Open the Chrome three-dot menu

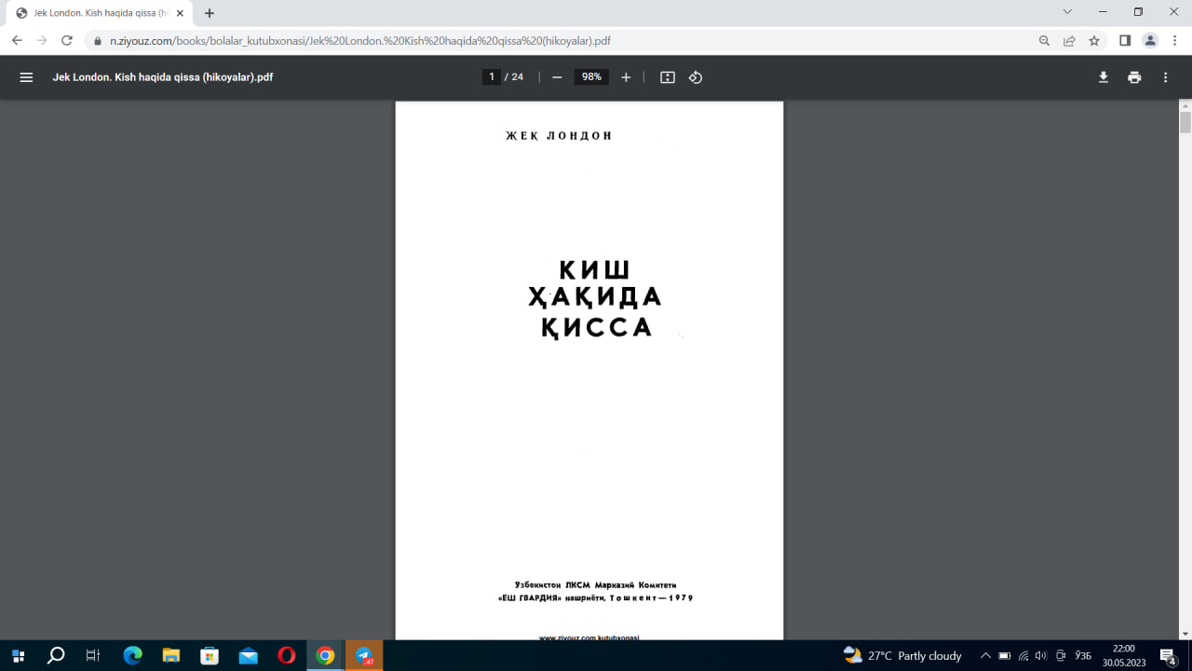point(1175,41)
